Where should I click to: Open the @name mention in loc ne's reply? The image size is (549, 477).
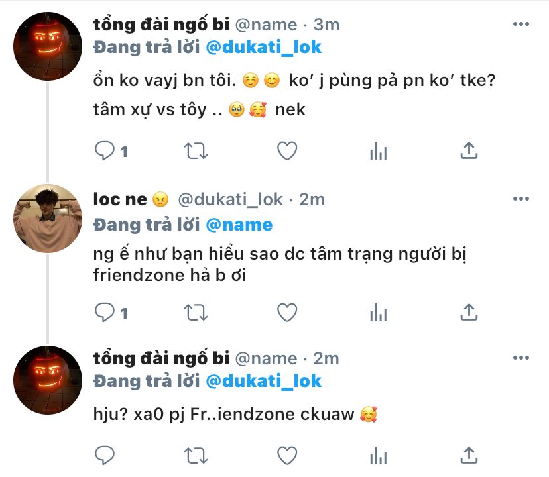pyautogui.click(x=239, y=225)
